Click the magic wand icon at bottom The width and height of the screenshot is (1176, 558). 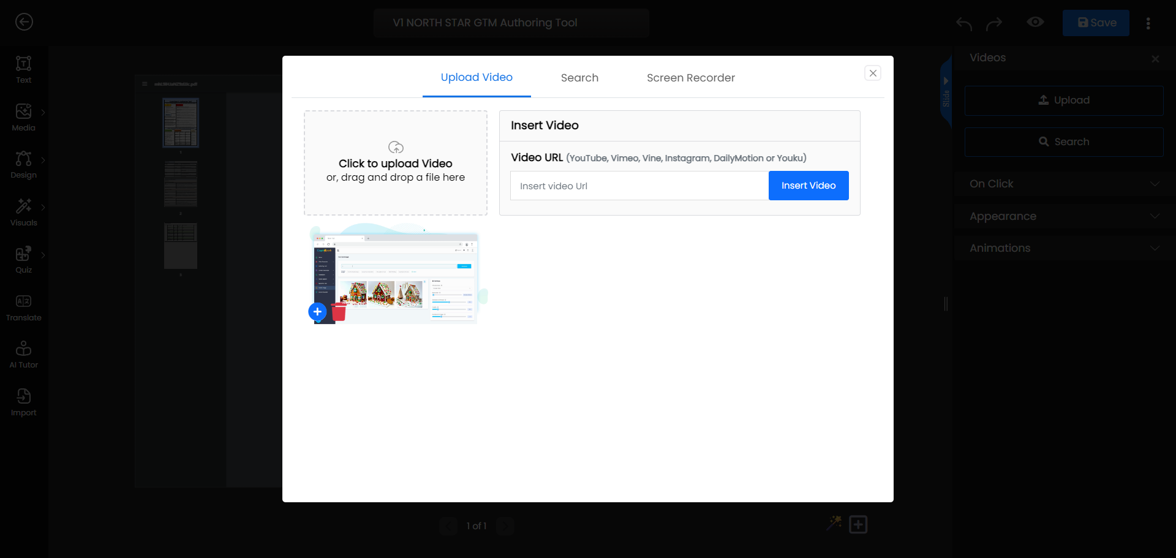(834, 523)
